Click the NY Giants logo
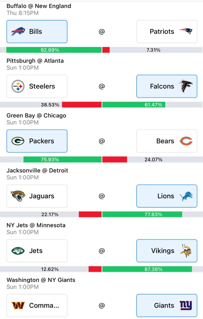The height and width of the screenshot is (319, 203). [x=186, y=306]
